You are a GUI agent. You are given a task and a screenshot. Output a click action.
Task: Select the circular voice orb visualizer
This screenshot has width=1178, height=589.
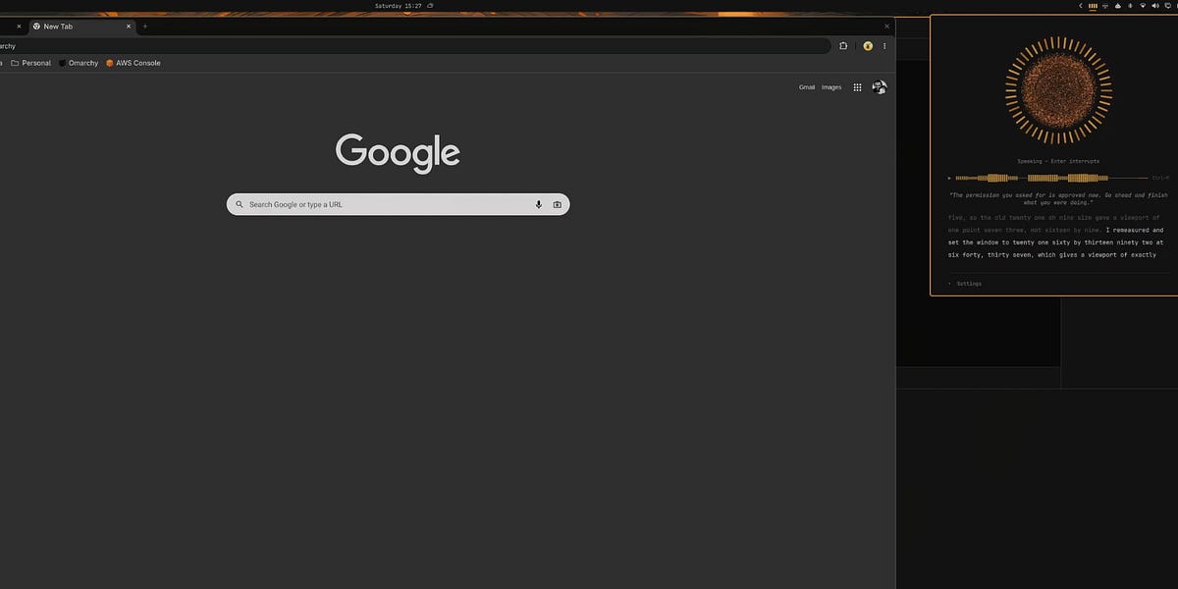click(1057, 90)
